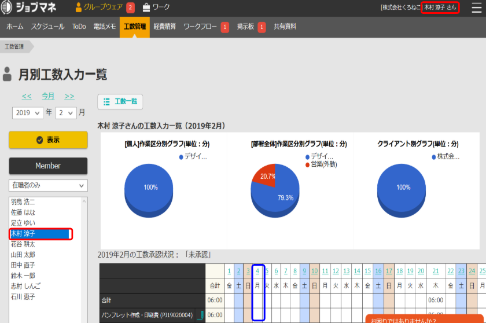Viewport: 486px width, 323px height.
Task: Select 山田 太郎 in member list
Action: click(23, 255)
